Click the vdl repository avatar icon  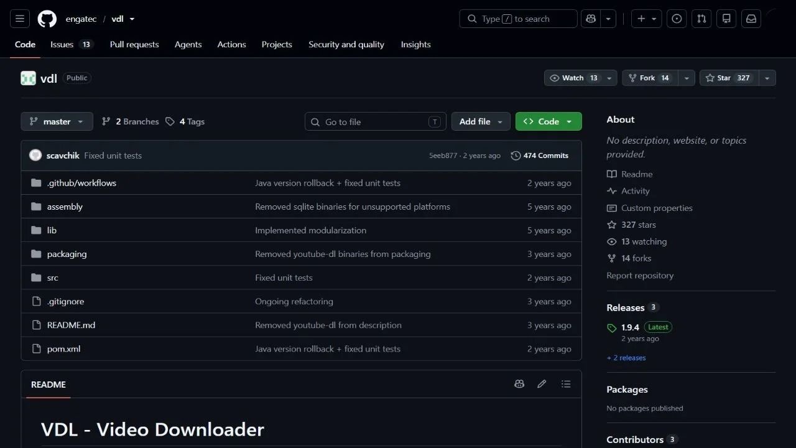tap(28, 78)
